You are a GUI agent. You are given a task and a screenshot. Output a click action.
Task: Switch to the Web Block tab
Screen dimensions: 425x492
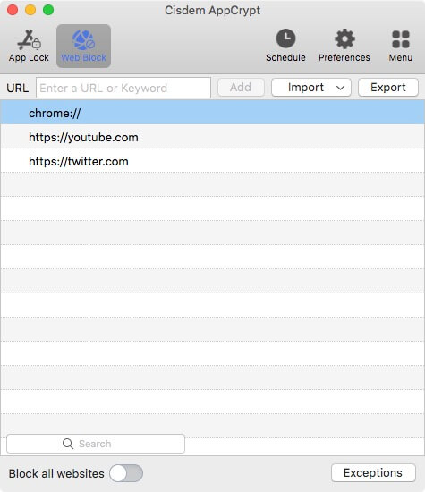[x=83, y=46]
